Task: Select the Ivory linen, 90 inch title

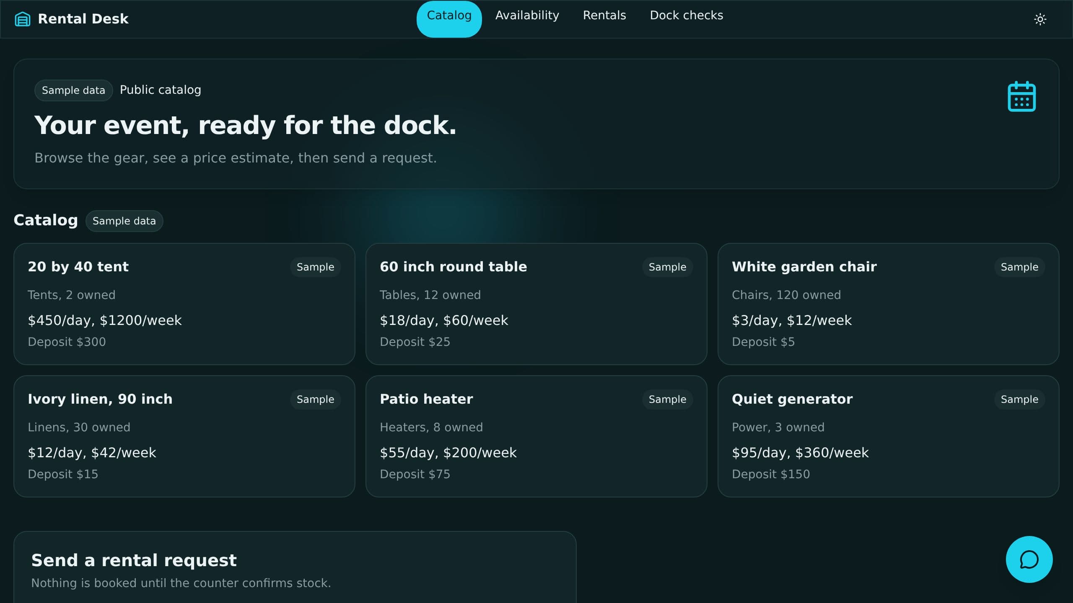Action: [x=100, y=399]
